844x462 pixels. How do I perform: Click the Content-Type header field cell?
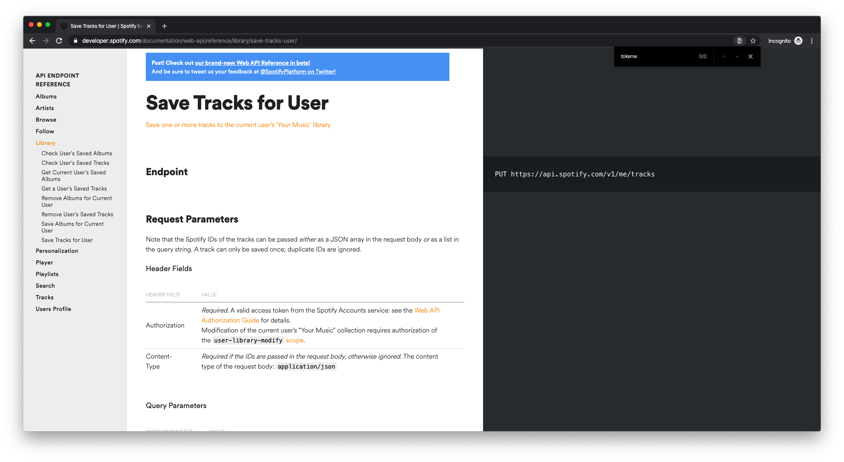pyautogui.click(x=159, y=362)
